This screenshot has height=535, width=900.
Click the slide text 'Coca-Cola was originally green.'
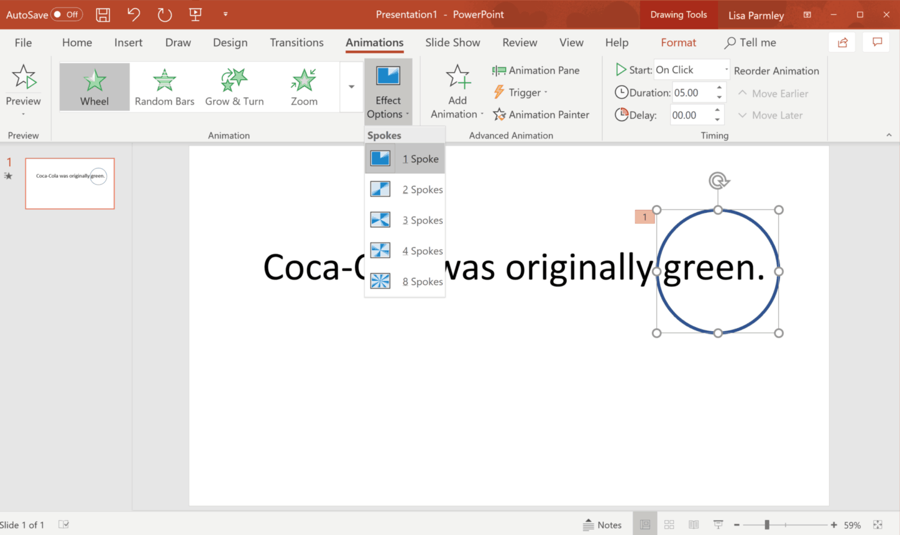click(x=514, y=267)
